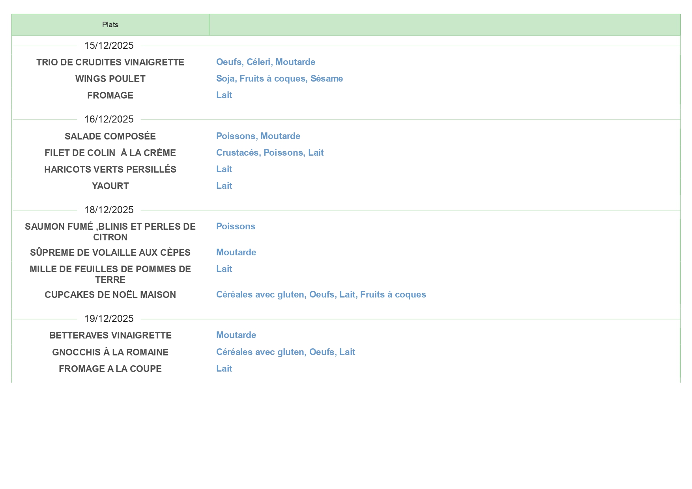Click the GNOCCHIS À LA ROMAINE dish
The image size is (692, 489).
point(110,352)
